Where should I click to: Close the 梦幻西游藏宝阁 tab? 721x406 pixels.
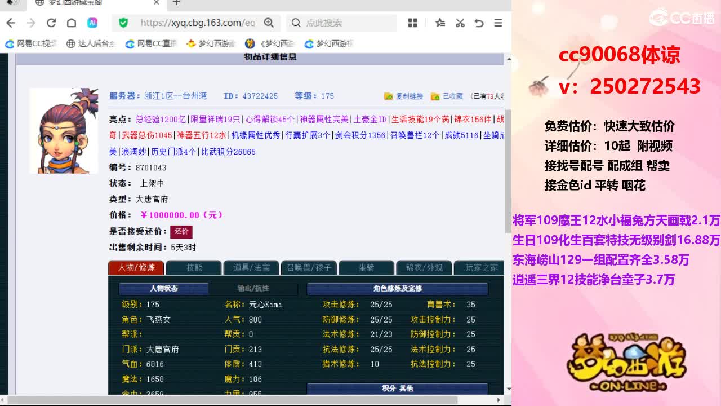click(157, 3)
